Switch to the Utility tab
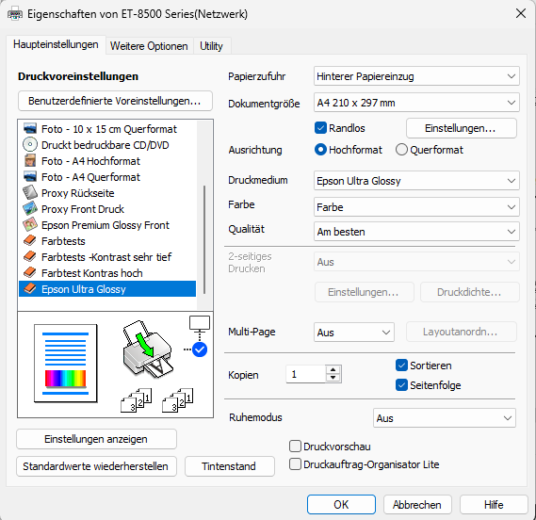The width and height of the screenshot is (536, 520). 211,46
